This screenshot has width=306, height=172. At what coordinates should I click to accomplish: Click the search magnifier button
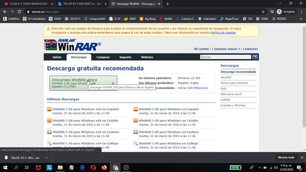[x=255, y=57]
